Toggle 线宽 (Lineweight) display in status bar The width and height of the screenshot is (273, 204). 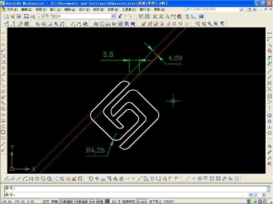[100, 201]
